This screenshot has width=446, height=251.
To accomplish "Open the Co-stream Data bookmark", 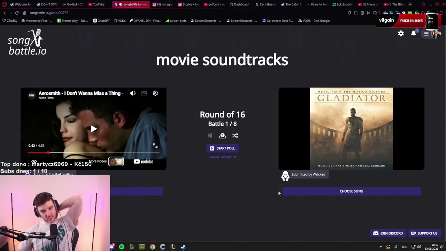I will tap(277, 21).
